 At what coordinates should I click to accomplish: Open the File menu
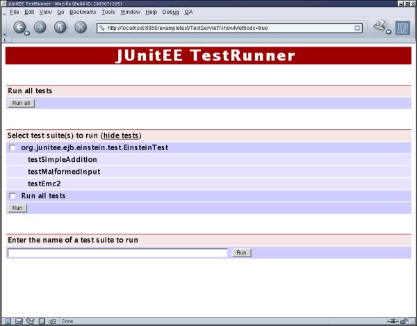pos(15,13)
